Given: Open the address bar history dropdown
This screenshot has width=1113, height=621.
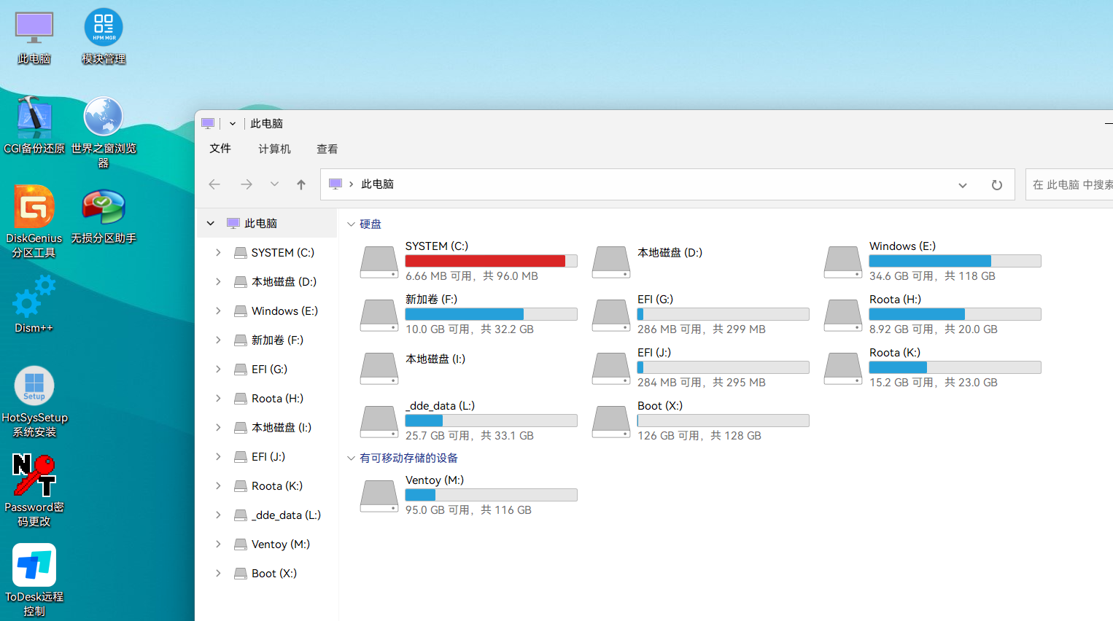Looking at the screenshot, I should (963, 185).
